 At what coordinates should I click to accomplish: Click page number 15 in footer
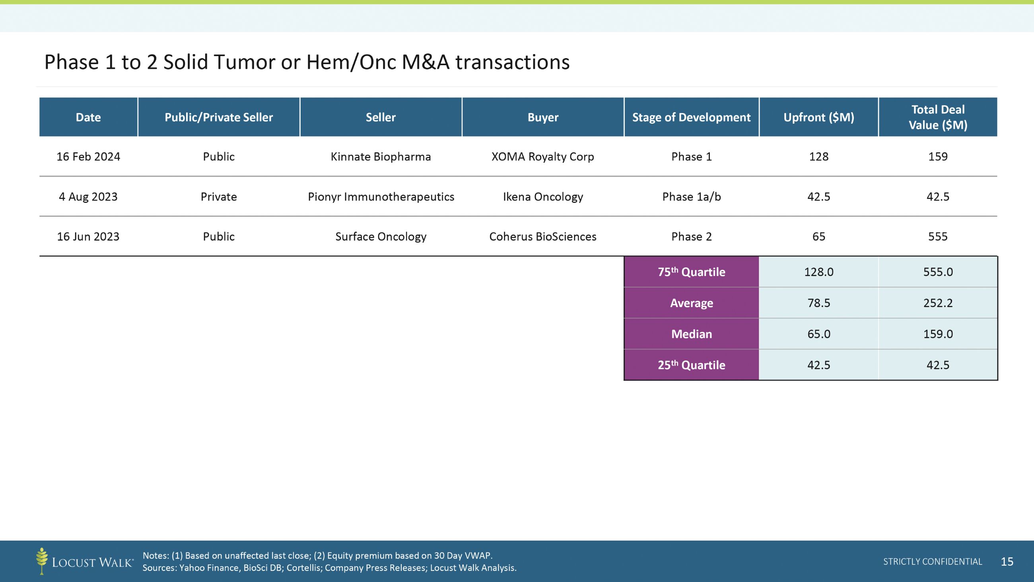[x=1007, y=562]
